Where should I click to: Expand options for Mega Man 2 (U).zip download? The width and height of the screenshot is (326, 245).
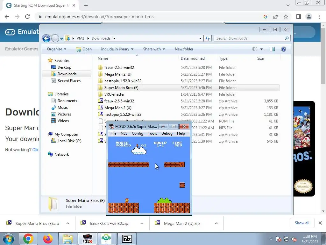216,223
